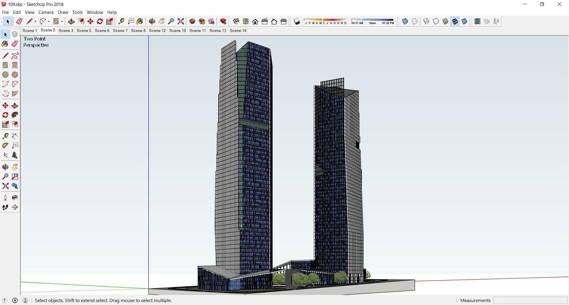Enable Shaded display style

445,21
